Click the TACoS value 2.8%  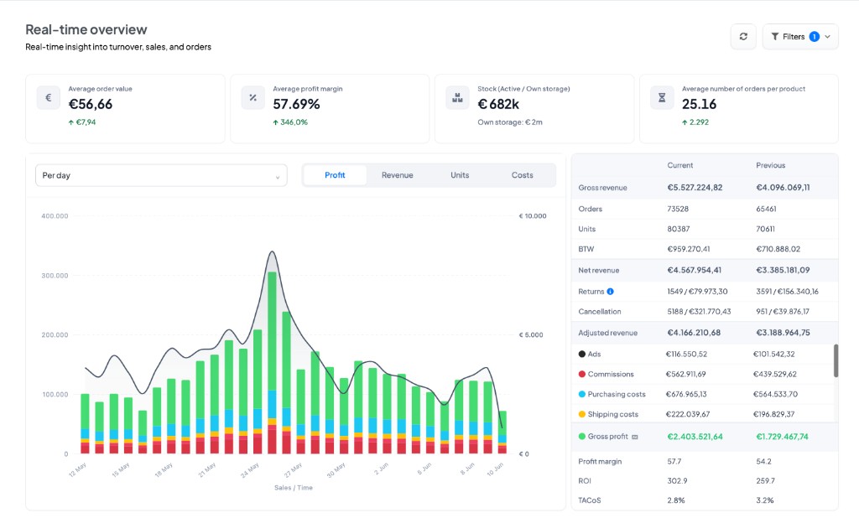[x=675, y=500]
